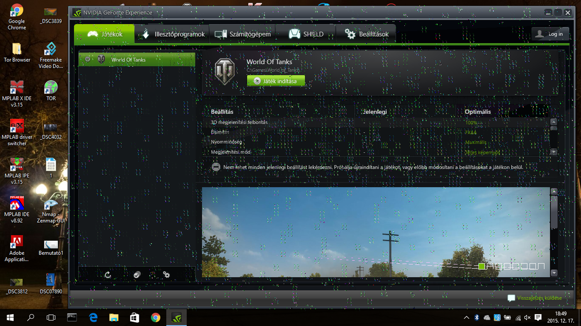Click screenshot panel scroll-up arrow
Screen dimensions: 581x326
pyautogui.click(x=554, y=191)
